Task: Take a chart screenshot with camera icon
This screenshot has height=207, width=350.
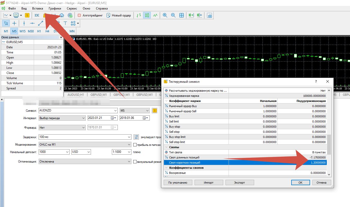Action: point(210,15)
